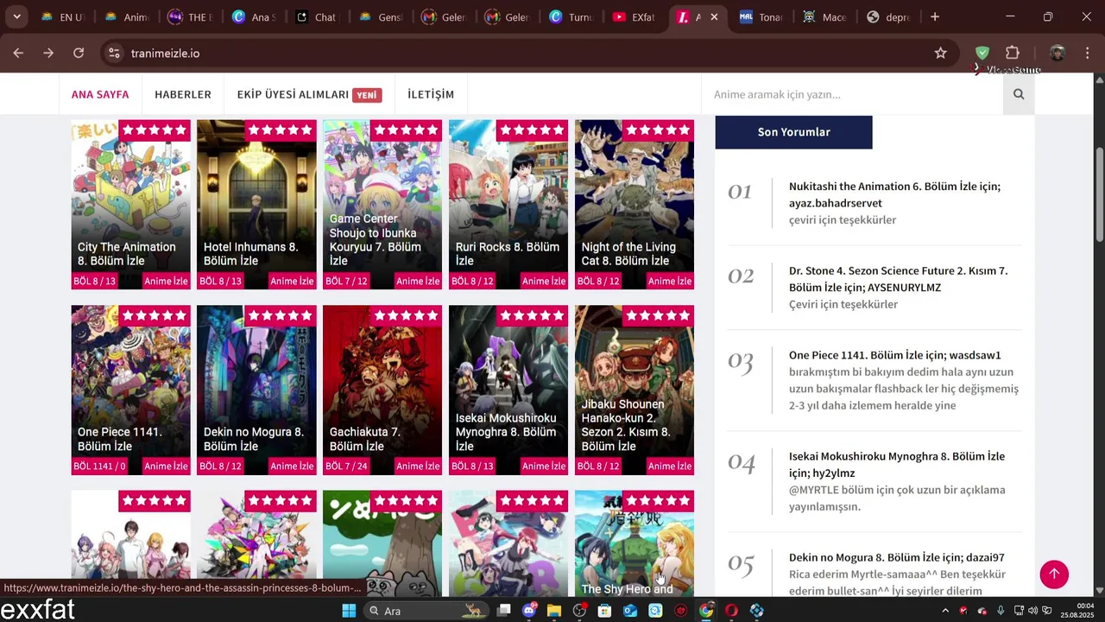Open the tab search dropdown arrow
Screen dimensions: 1105x622
16,16
